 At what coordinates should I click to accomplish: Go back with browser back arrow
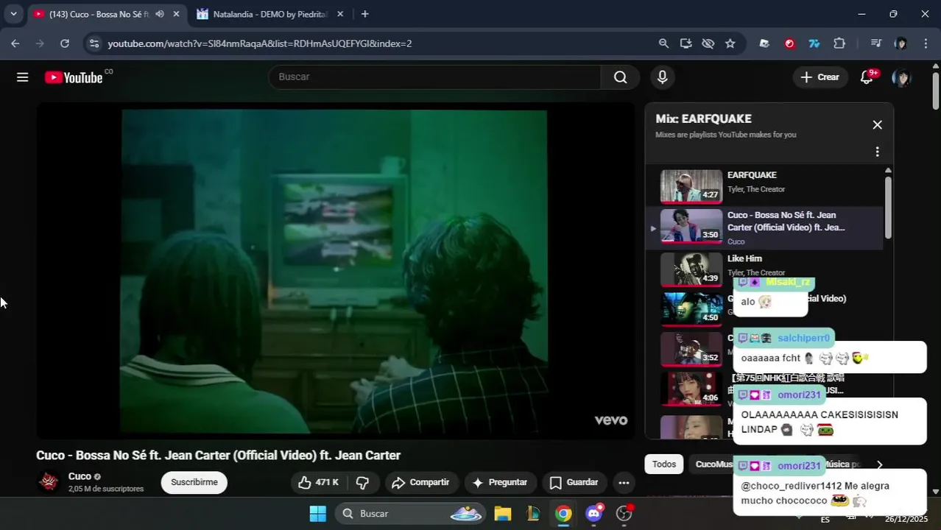click(15, 43)
